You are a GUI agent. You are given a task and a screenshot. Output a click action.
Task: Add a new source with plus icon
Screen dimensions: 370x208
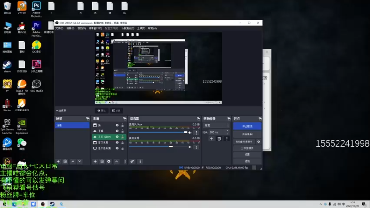coord(95,161)
